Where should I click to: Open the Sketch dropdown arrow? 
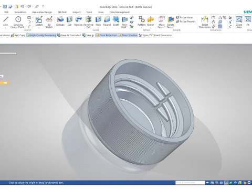click(39, 27)
